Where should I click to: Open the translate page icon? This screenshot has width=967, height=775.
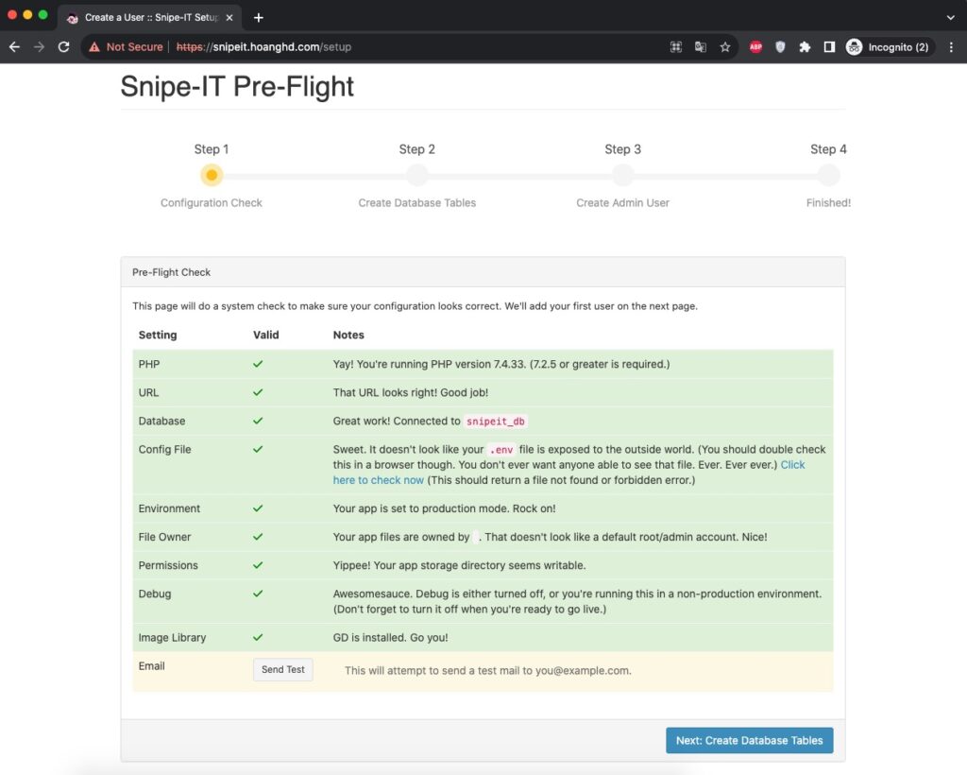701,47
